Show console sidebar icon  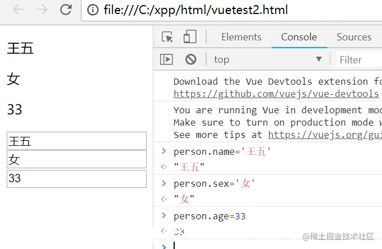[x=166, y=59]
